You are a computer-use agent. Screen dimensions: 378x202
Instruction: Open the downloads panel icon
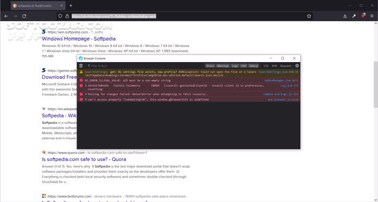pyautogui.click(x=345, y=16)
